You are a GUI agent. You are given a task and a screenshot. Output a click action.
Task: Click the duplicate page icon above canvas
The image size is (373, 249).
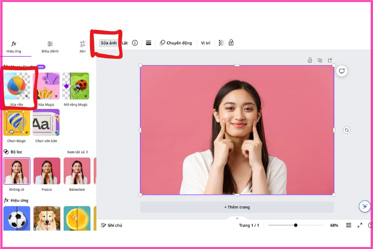[320, 60]
